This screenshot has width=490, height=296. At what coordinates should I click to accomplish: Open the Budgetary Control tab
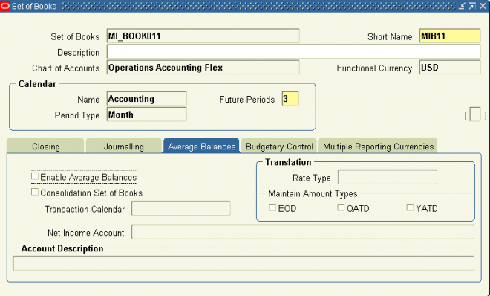pyautogui.click(x=279, y=146)
